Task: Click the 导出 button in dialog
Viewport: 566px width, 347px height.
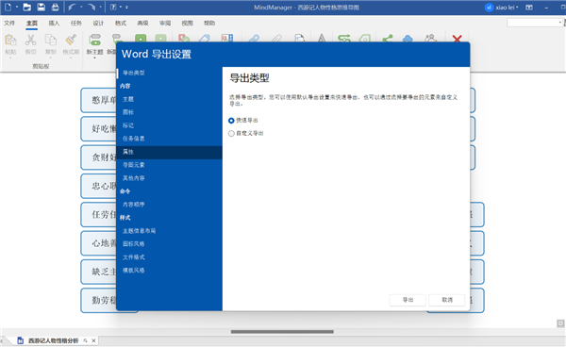Action: point(408,300)
